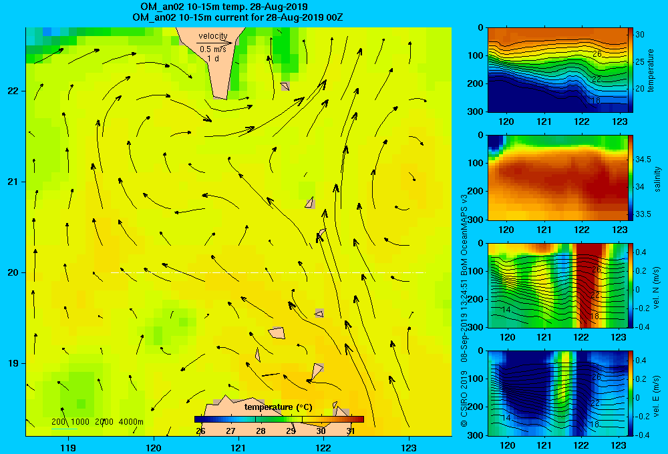
Task: Click the vertical temperature colorbar on the right
Action: click(x=631, y=70)
